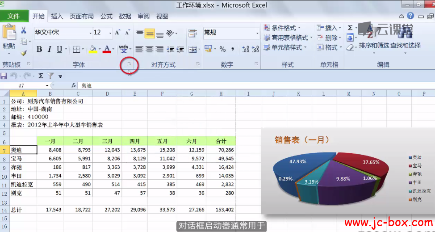Customize Quick Access Toolbar dropdown arrow
The height and width of the screenshot is (232, 435).
[60, 76]
